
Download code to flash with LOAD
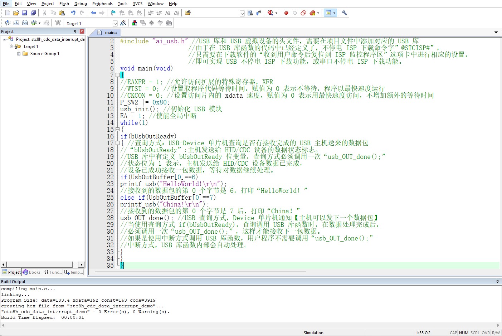[x=58, y=23]
